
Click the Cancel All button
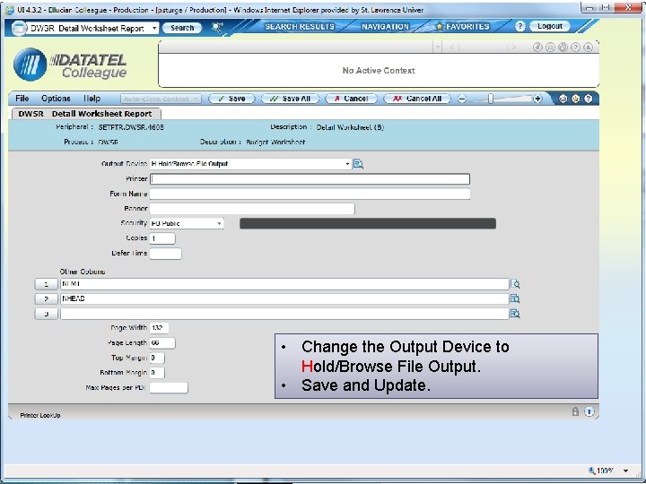click(x=417, y=99)
